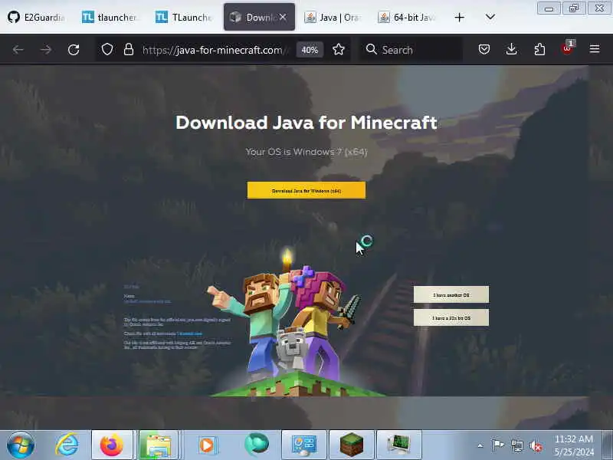Go back to the previous page
Image resolution: width=613 pixels, height=460 pixels.
point(18,50)
